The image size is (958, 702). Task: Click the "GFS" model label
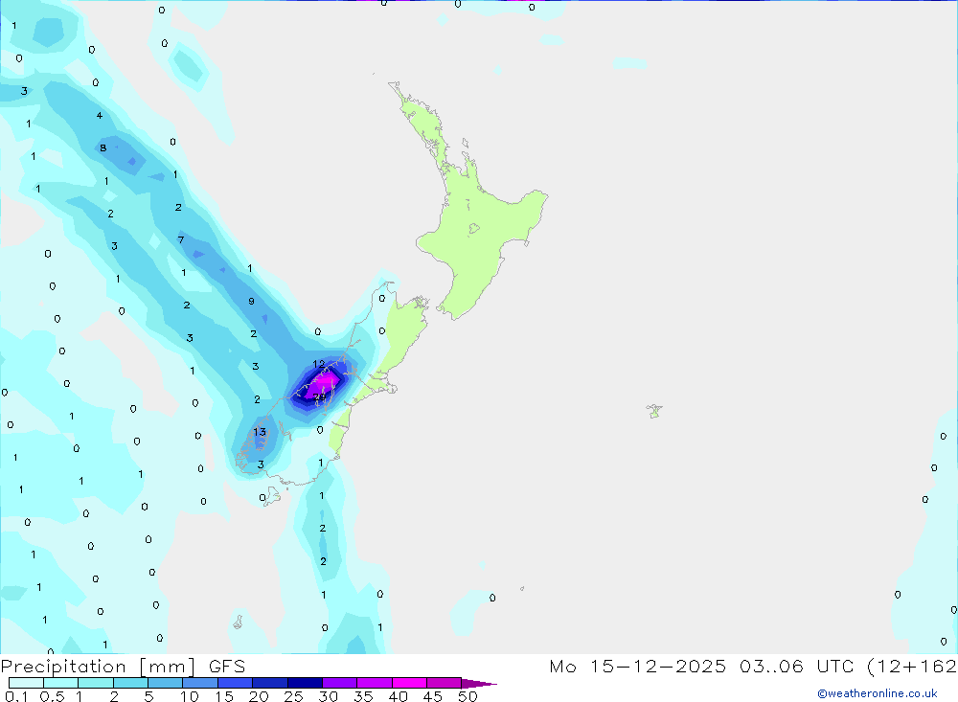227,667
